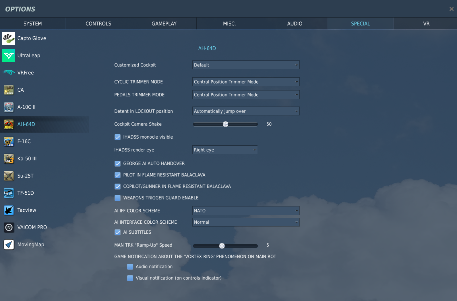Select Capto Glove label in module list
This screenshot has height=301, width=457.
[32, 38]
